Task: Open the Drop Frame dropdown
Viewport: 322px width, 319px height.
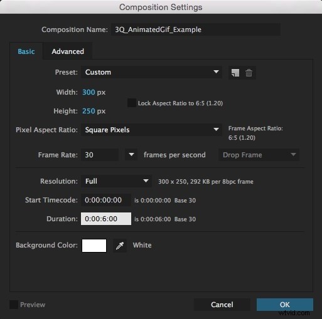Action: coord(259,155)
